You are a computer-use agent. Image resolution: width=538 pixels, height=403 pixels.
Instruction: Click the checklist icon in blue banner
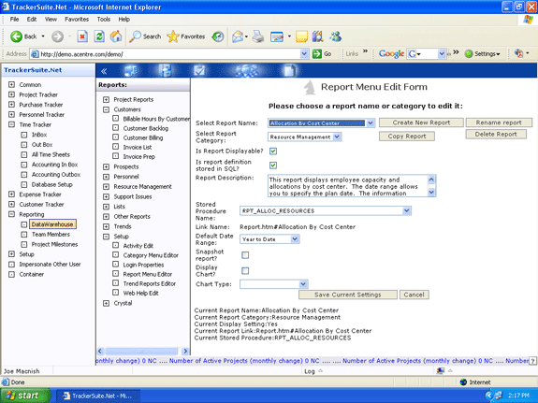click(x=199, y=71)
